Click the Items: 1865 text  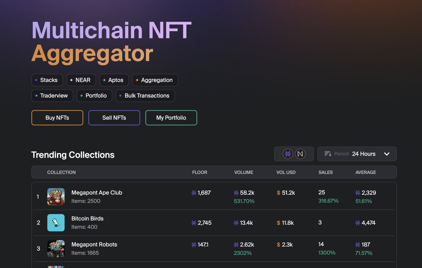85,253
